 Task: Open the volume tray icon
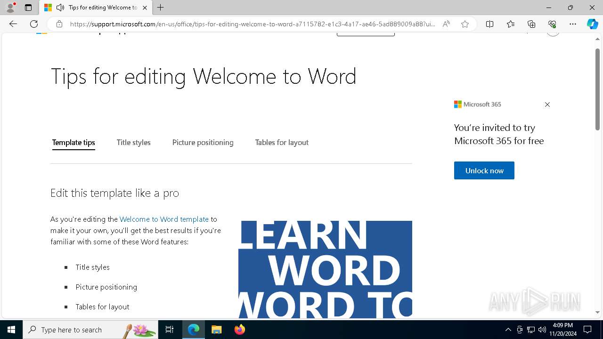[542, 330]
